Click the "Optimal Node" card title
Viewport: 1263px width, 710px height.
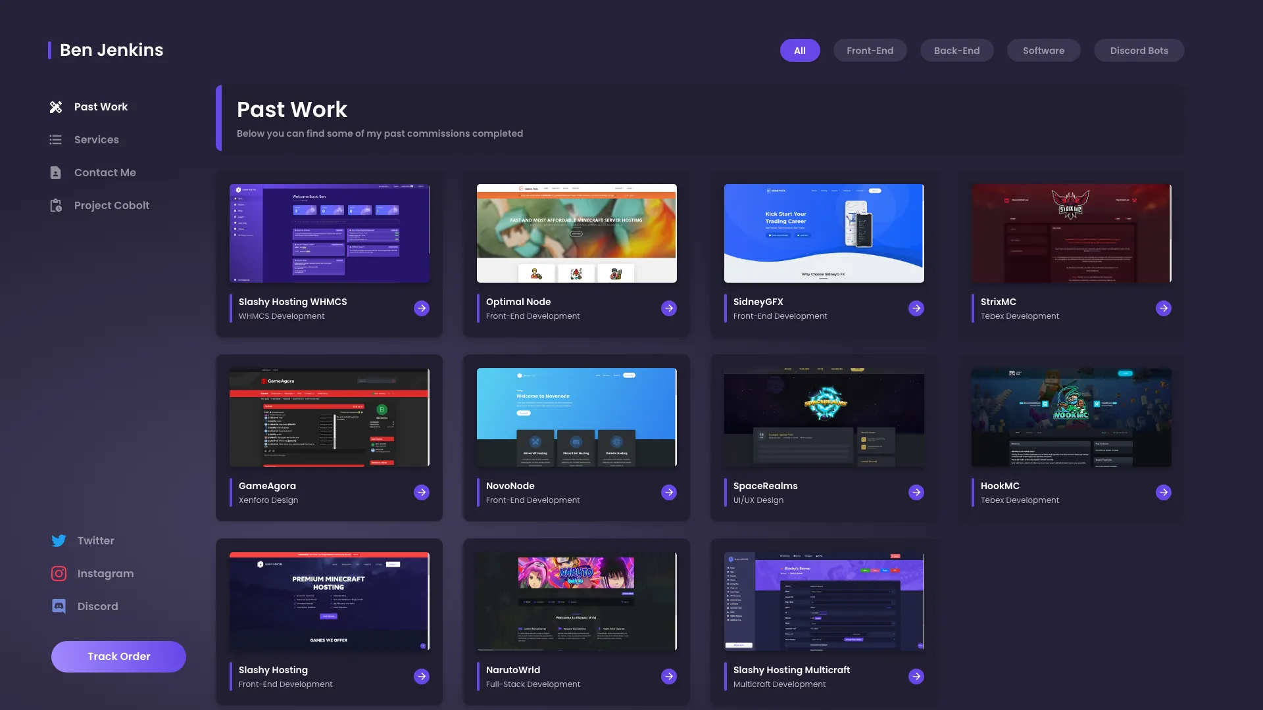[x=518, y=302]
